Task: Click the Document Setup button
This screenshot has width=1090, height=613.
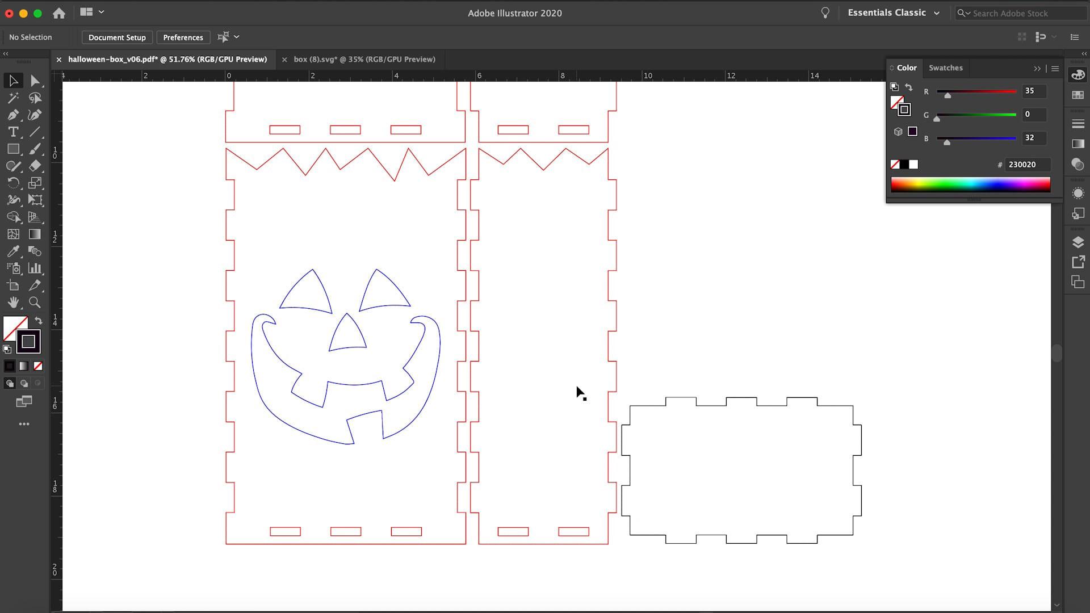Action: (x=117, y=37)
